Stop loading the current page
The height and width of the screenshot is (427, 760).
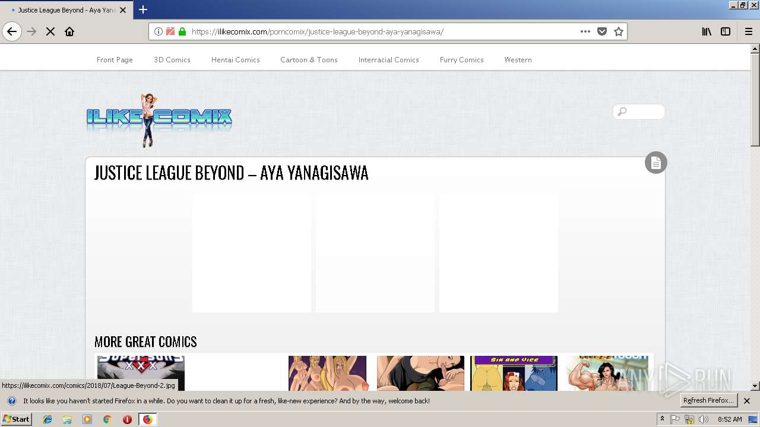coord(50,31)
